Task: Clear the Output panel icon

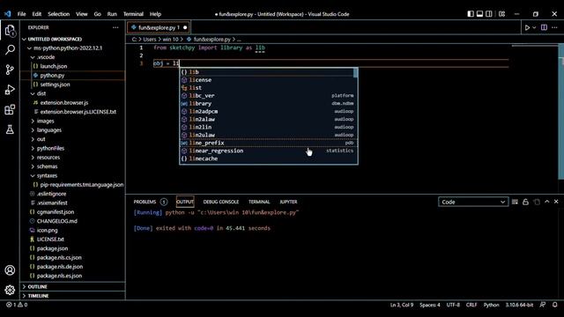Action: pos(515,202)
